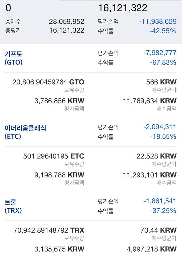Tap the 총매수 amount 28,059,952

(66, 22)
